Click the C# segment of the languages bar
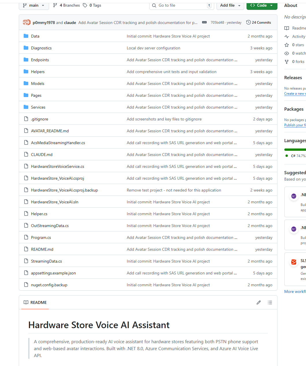Image resolution: width=306 pixels, height=366 pixels. [294, 149]
